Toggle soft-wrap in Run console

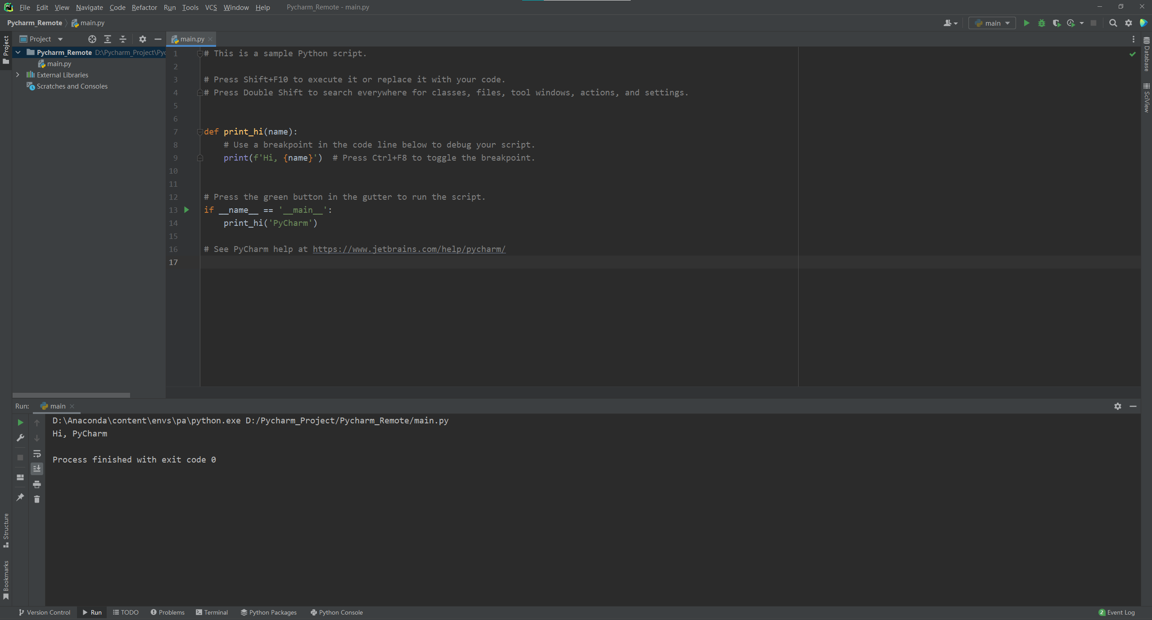click(x=37, y=453)
